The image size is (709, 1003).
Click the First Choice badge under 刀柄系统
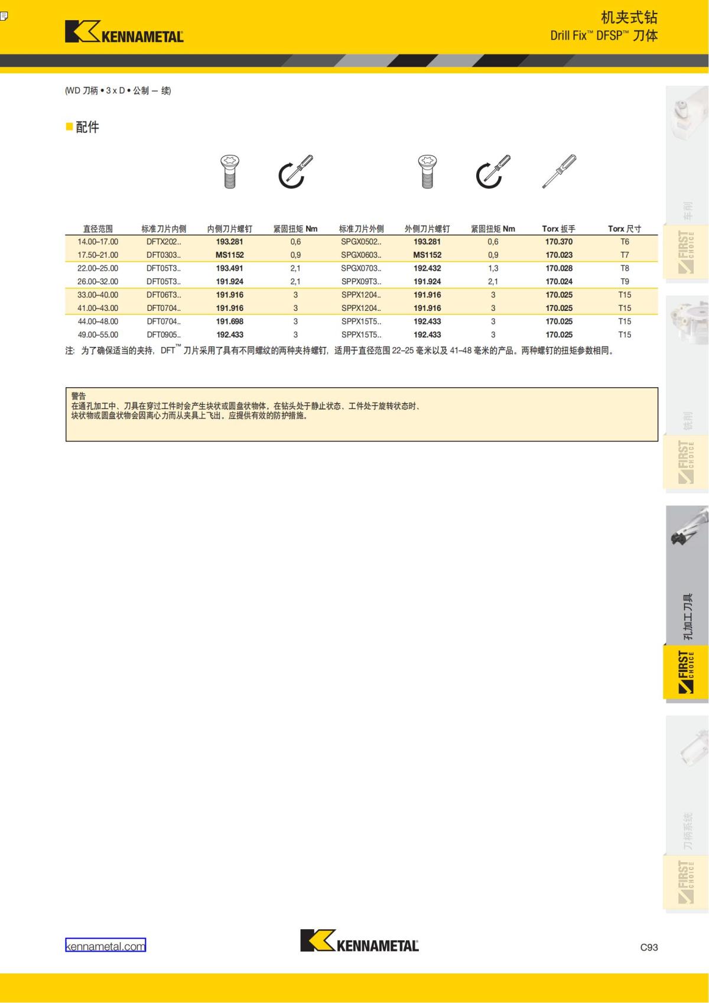pyautogui.click(x=686, y=882)
